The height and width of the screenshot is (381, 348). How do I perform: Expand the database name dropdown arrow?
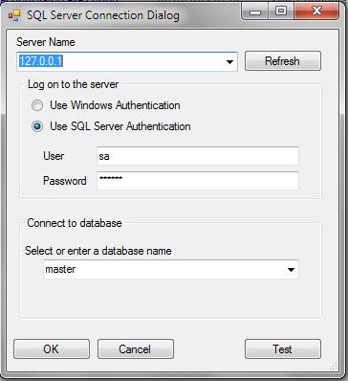(291, 270)
